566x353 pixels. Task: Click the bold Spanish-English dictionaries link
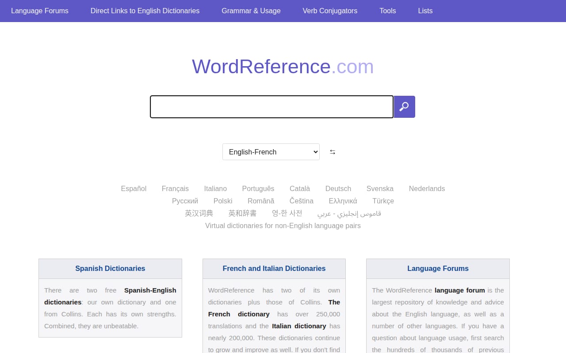[110, 296]
